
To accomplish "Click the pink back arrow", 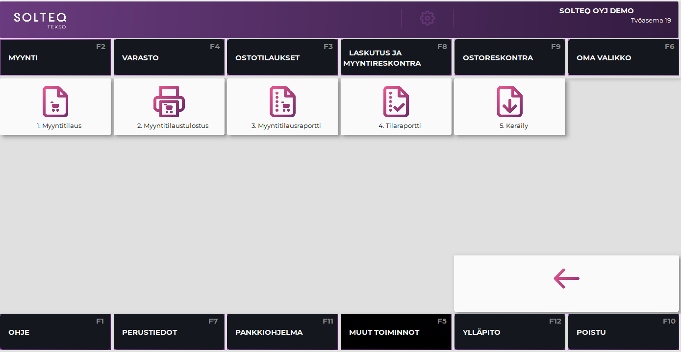I will (566, 278).
